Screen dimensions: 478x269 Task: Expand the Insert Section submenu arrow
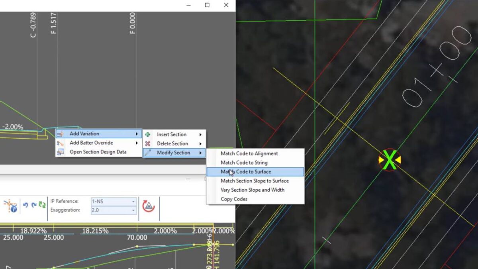[x=201, y=134]
